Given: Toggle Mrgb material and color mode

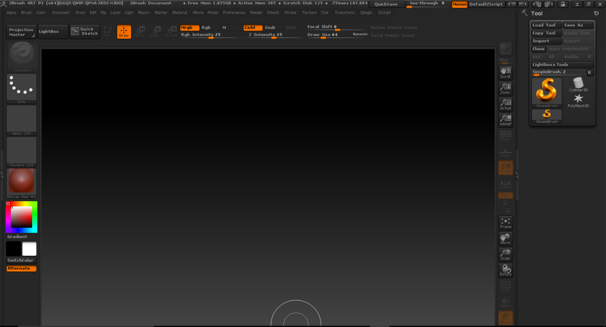Looking at the screenshot, I should [x=190, y=28].
